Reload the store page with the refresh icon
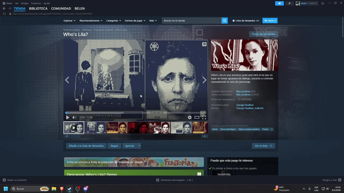Screen dimensions: 344x193 [x=4, y=14]
